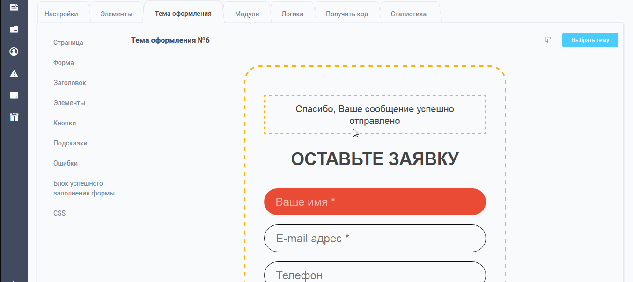The height and width of the screenshot is (282, 633).
Task: Open Блок успешного заполнения формы settings
Action: [84, 188]
